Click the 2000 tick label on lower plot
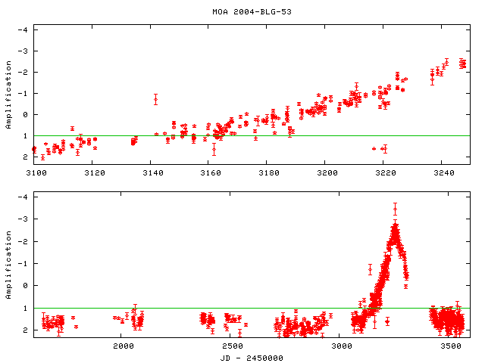This screenshot has height=363, width=485. (123, 346)
